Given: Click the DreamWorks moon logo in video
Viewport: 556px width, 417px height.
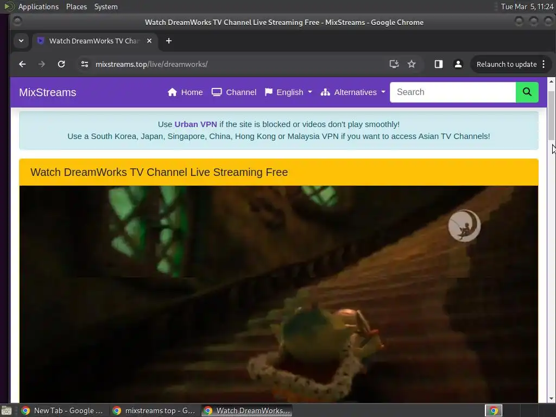Looking at the screenshot, I should (x=464, y=225).
